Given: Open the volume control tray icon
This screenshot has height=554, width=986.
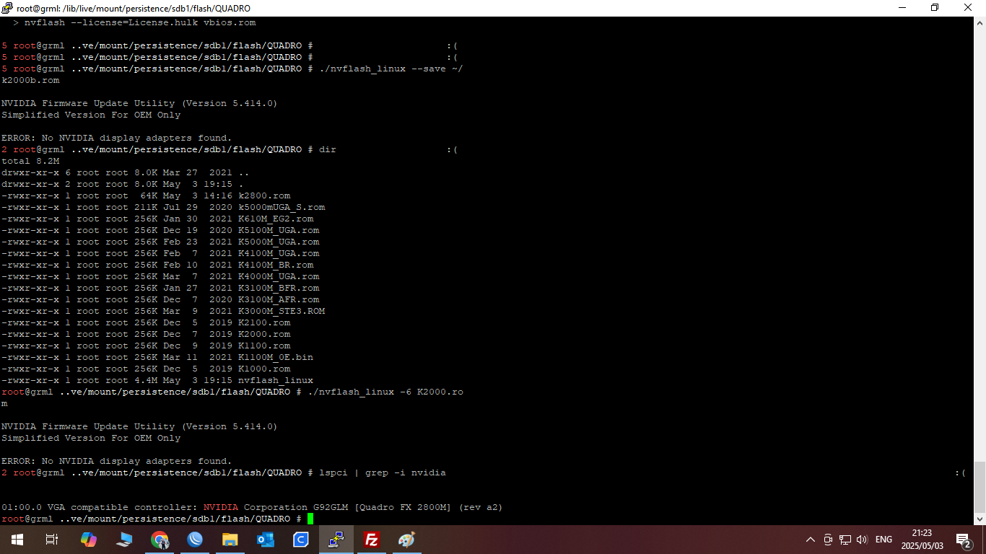Looking at the screenshot, I should click(862, 540).
